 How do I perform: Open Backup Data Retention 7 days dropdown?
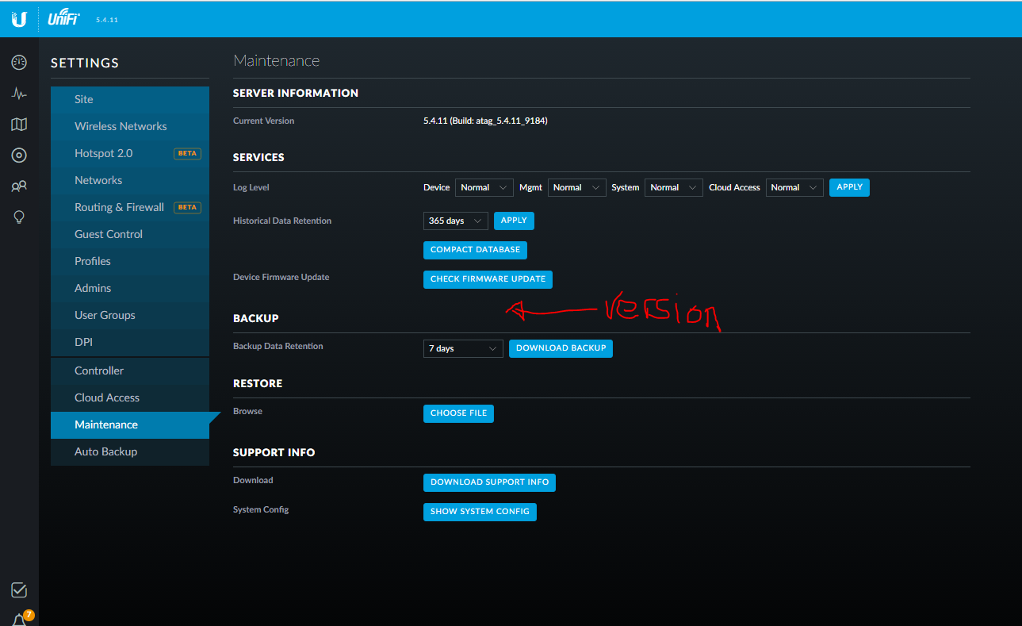click(463, 349)
